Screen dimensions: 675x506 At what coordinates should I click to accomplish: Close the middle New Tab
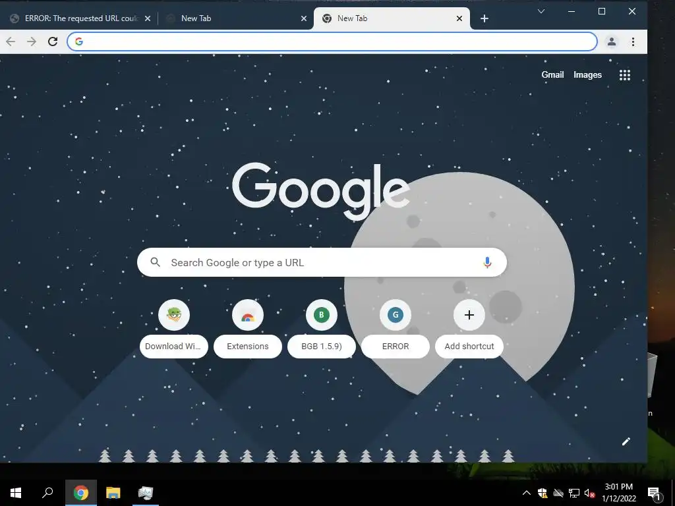point(303,18)
